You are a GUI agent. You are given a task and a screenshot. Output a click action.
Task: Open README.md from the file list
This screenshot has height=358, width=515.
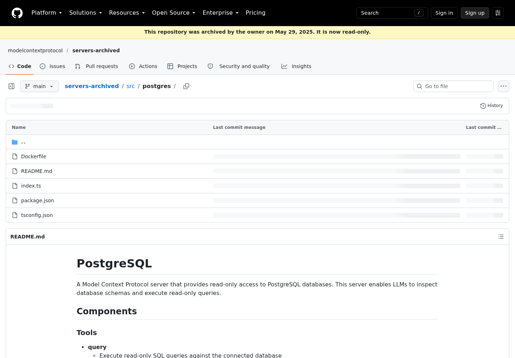(x=36, y=171)
